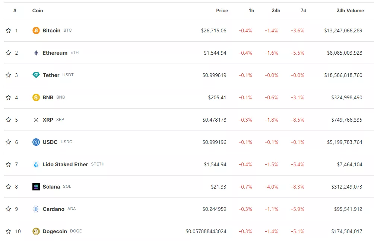Screen dimensions: 374x241
Task: Sort by the 1h change header
Action: [x=251, y=11]
